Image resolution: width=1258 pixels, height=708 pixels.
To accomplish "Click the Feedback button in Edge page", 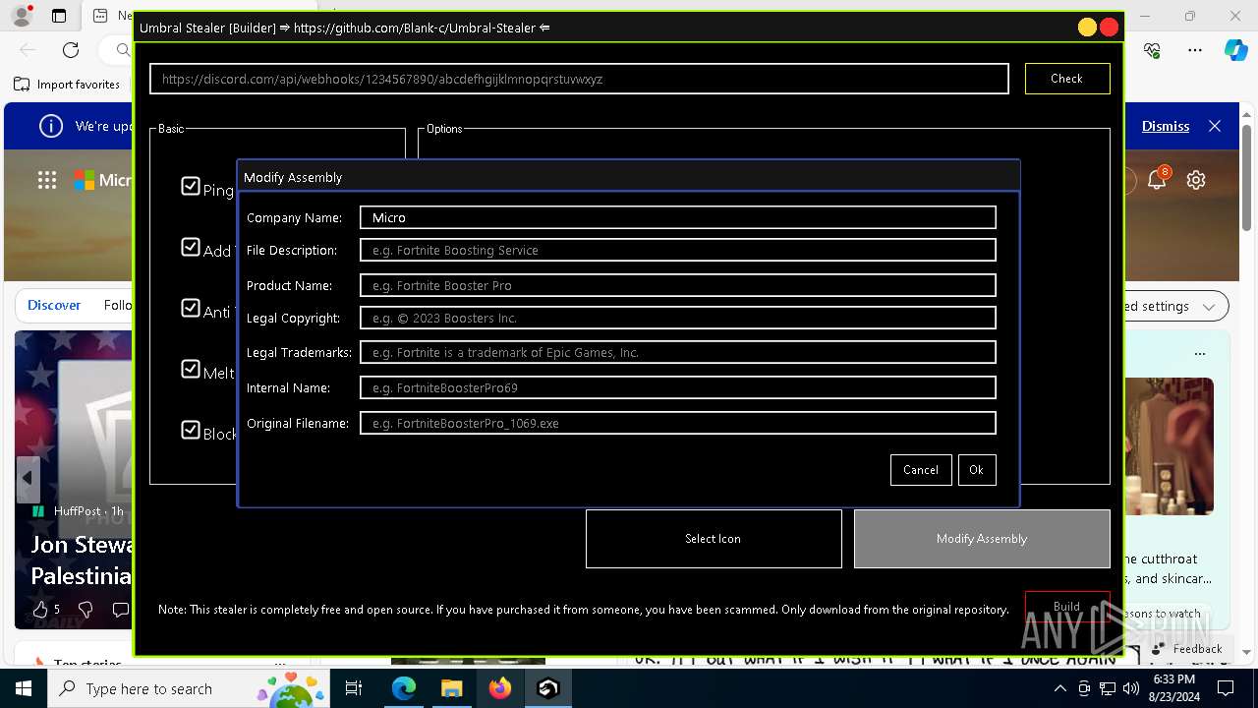I will (1187, 648).
